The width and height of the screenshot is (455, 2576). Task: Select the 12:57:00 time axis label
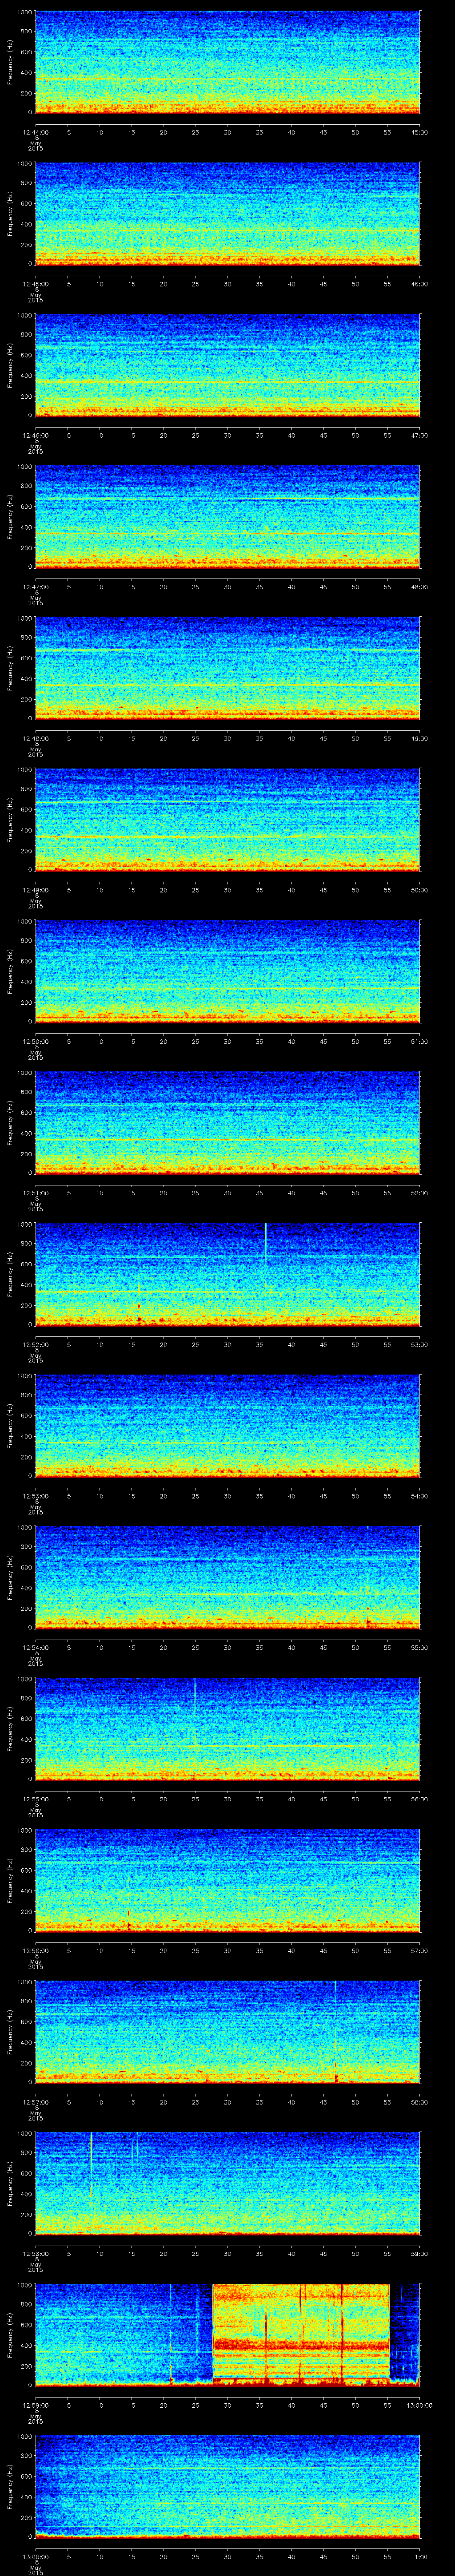pyautogui.click(x=35, y=2102)
